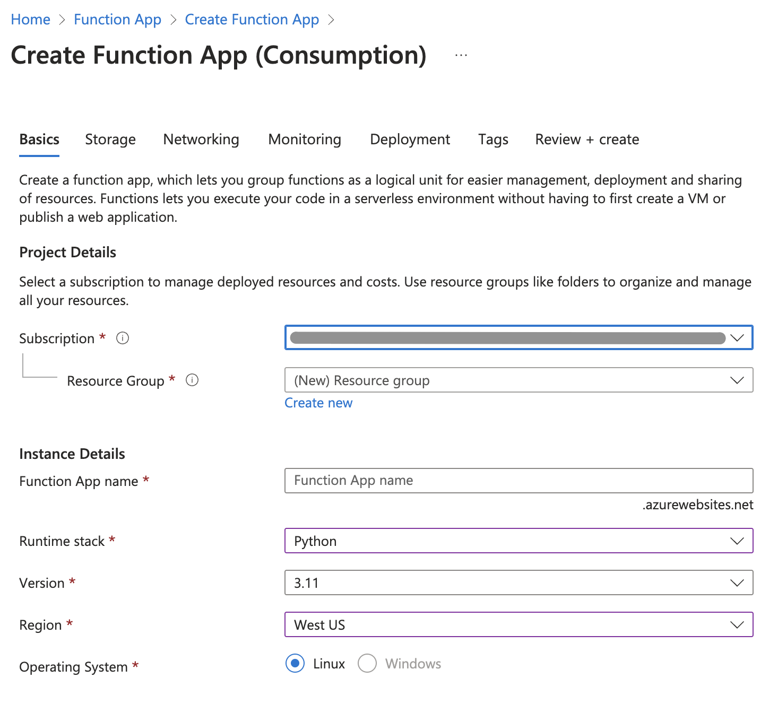Click the .azurewebsites.net suffix text
The height and width of the screenshot is (713, 778).
point(698,505)
